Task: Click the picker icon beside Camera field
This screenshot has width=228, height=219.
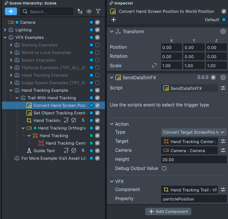Action: 223,150
